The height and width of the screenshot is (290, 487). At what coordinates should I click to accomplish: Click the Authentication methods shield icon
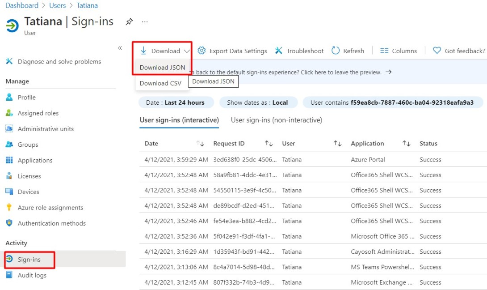coord(9,223)
